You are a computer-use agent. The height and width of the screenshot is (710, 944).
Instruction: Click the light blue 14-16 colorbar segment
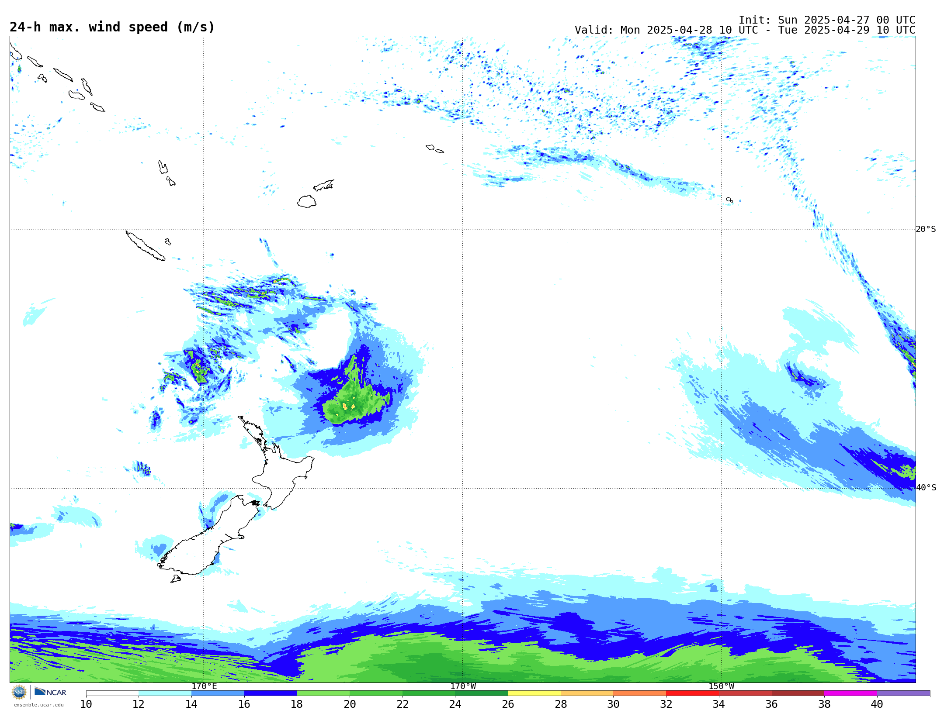[218, 693]
